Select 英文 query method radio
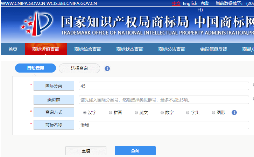Image resolution: width=254 pixels, height=157 pixels. click(x=136, y=113)
